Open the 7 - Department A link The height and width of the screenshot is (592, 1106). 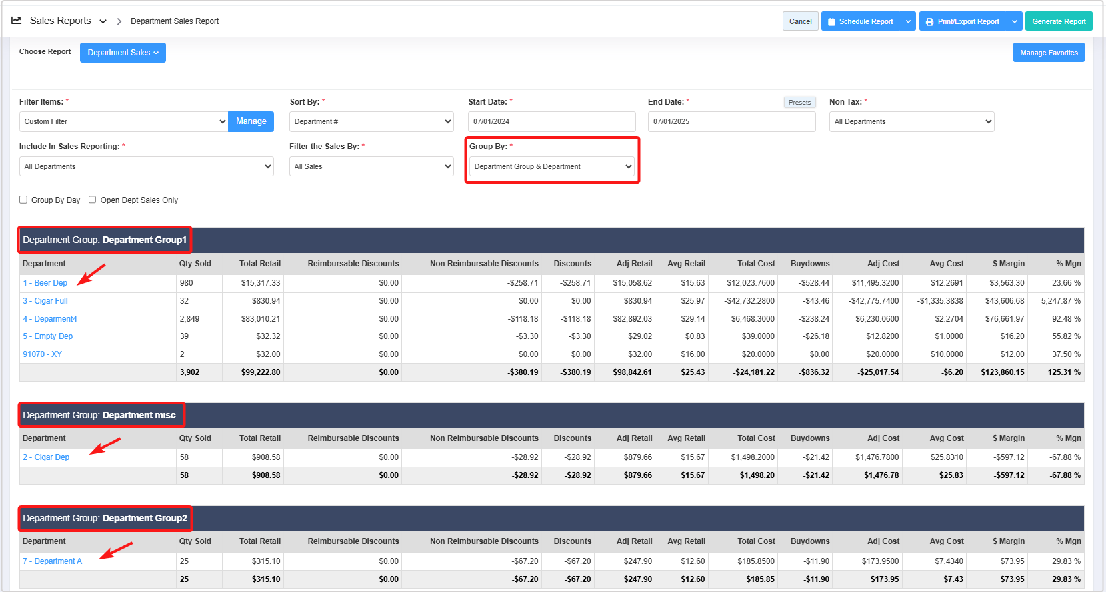(x=53, y=561)
